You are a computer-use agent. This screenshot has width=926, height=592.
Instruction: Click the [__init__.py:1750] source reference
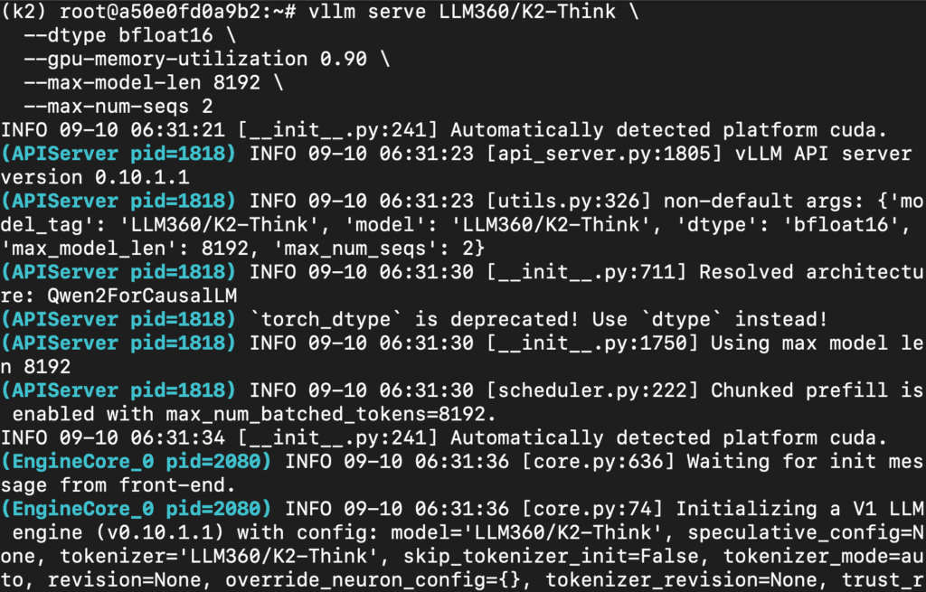pos(591,343)
